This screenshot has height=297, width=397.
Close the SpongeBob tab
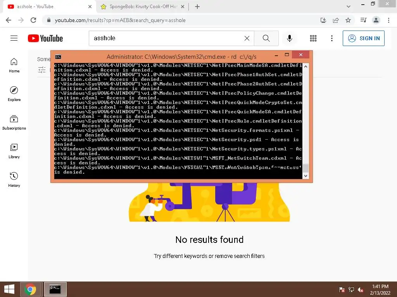(x=183, y=7)
